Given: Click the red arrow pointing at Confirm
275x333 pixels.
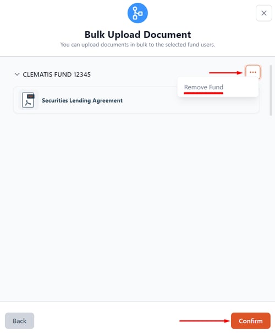Looking at the screenshot, I should pyautogui.click(x=205, y=321).
